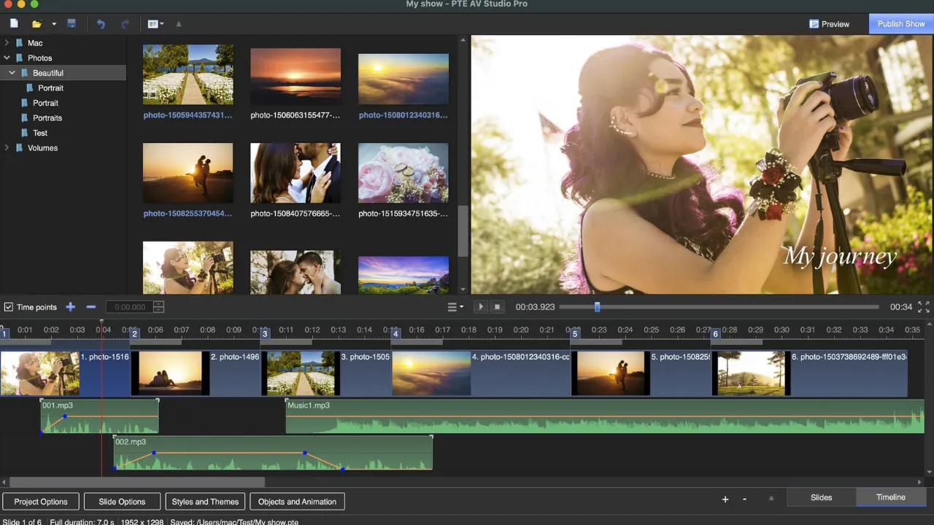Select slide 1 photo-1516 in timeline
The width and height of the screenshot is (934, 525).
(x=65, y=373)
